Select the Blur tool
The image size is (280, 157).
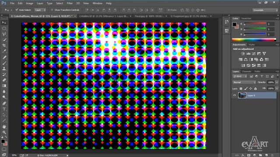tap(4, 92)
